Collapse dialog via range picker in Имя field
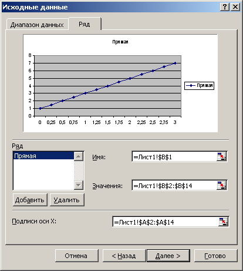243x271 pixels. [221, 156]
